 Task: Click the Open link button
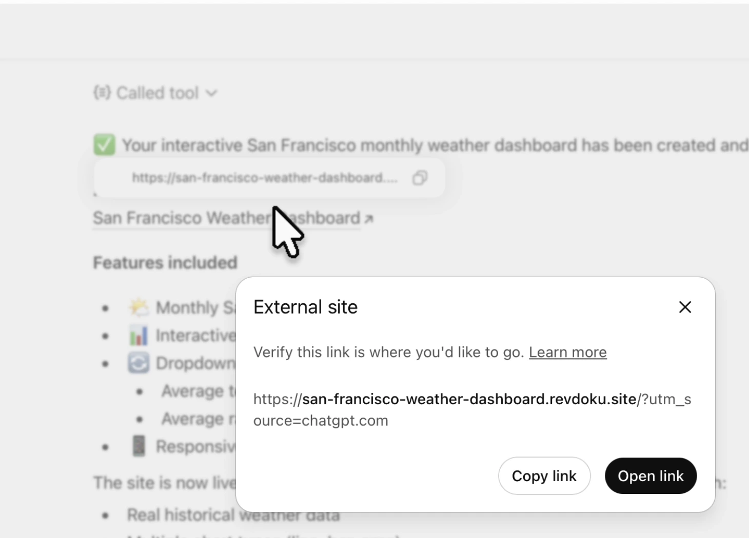pos(651,476)
